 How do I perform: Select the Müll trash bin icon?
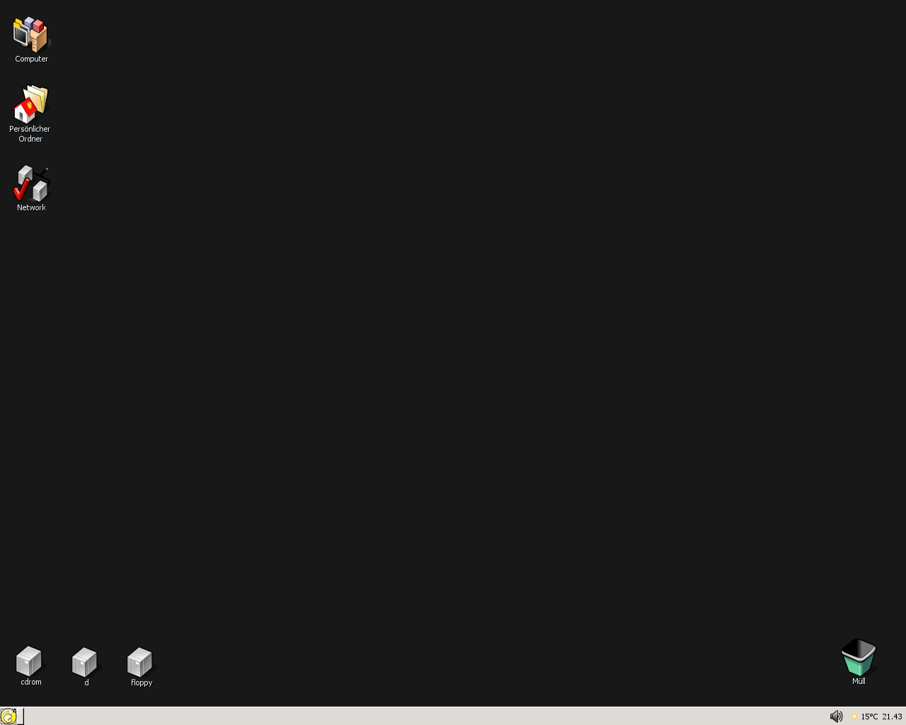[859, 657]
